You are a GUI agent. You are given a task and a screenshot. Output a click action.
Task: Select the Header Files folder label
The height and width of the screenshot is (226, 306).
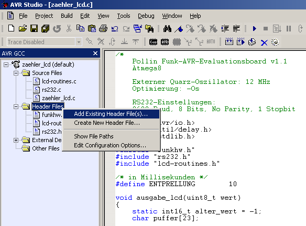(48, 106)
